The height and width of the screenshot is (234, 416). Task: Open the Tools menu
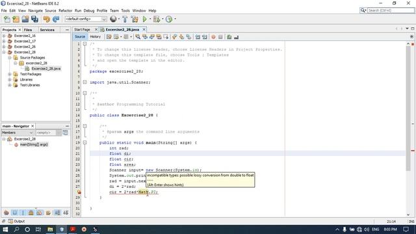point(125,10)
